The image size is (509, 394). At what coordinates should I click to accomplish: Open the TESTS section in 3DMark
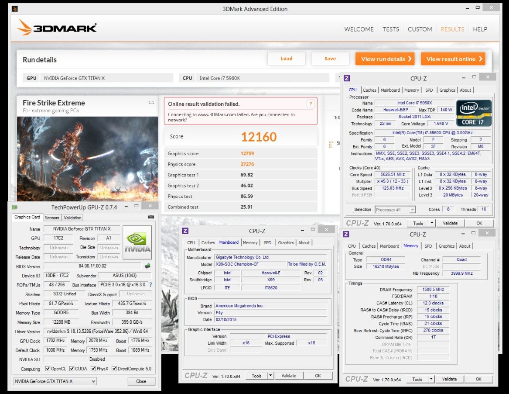click(391, 29)
